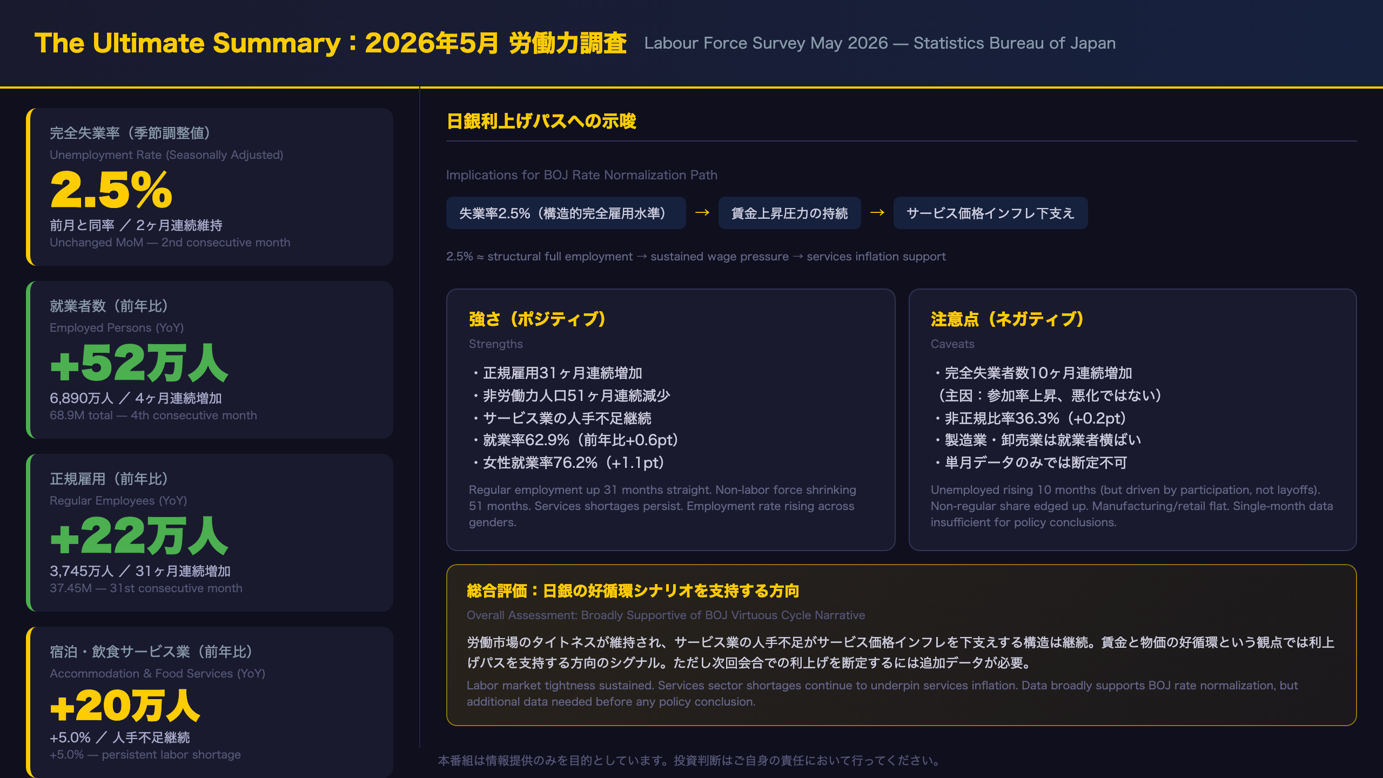Viewport: 1383px width, 778px height.
Task: Click the heading 日銀利上げパスへの示唆
Action: [x=541, y=121]
